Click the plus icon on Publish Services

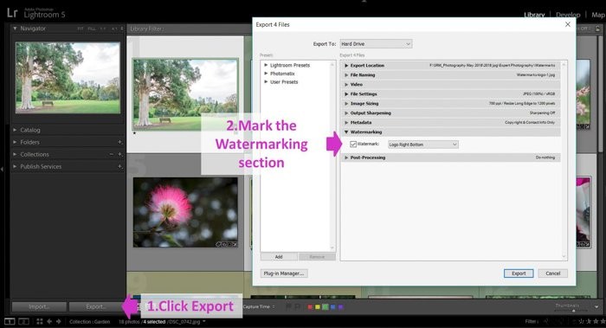(x=119, y=166)
